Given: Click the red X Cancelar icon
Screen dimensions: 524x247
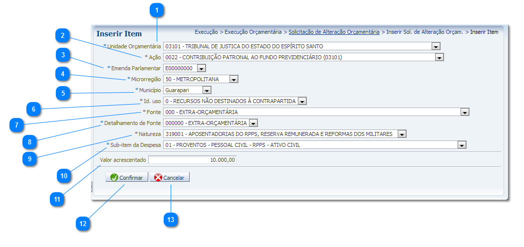Looking at the screenshot, I should coord(158,178).
